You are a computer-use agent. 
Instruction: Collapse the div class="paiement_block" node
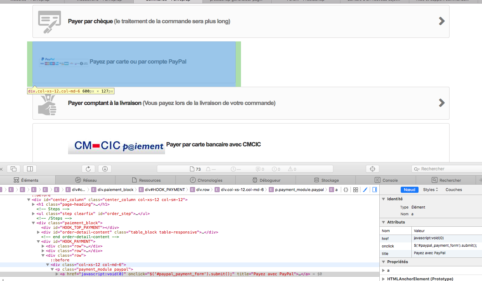(34, 223)
